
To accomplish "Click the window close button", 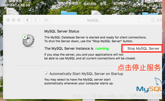I will [x=8, y=20].
